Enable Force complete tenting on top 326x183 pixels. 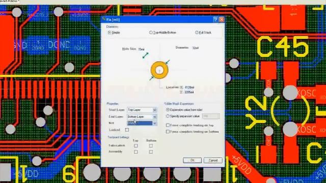coord(168,125)
